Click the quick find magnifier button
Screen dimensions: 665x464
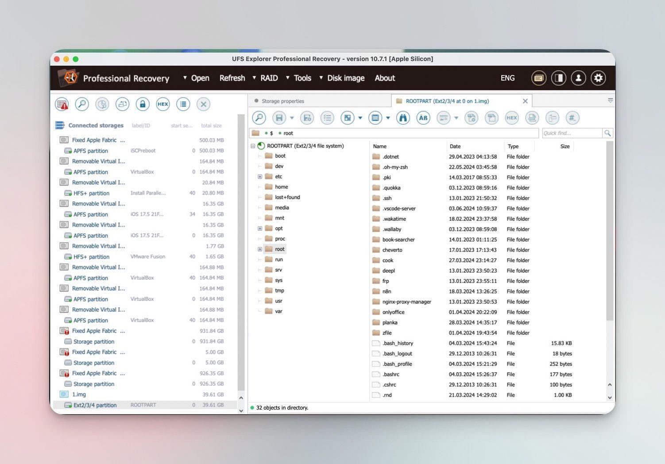click(x=607, y=133)
